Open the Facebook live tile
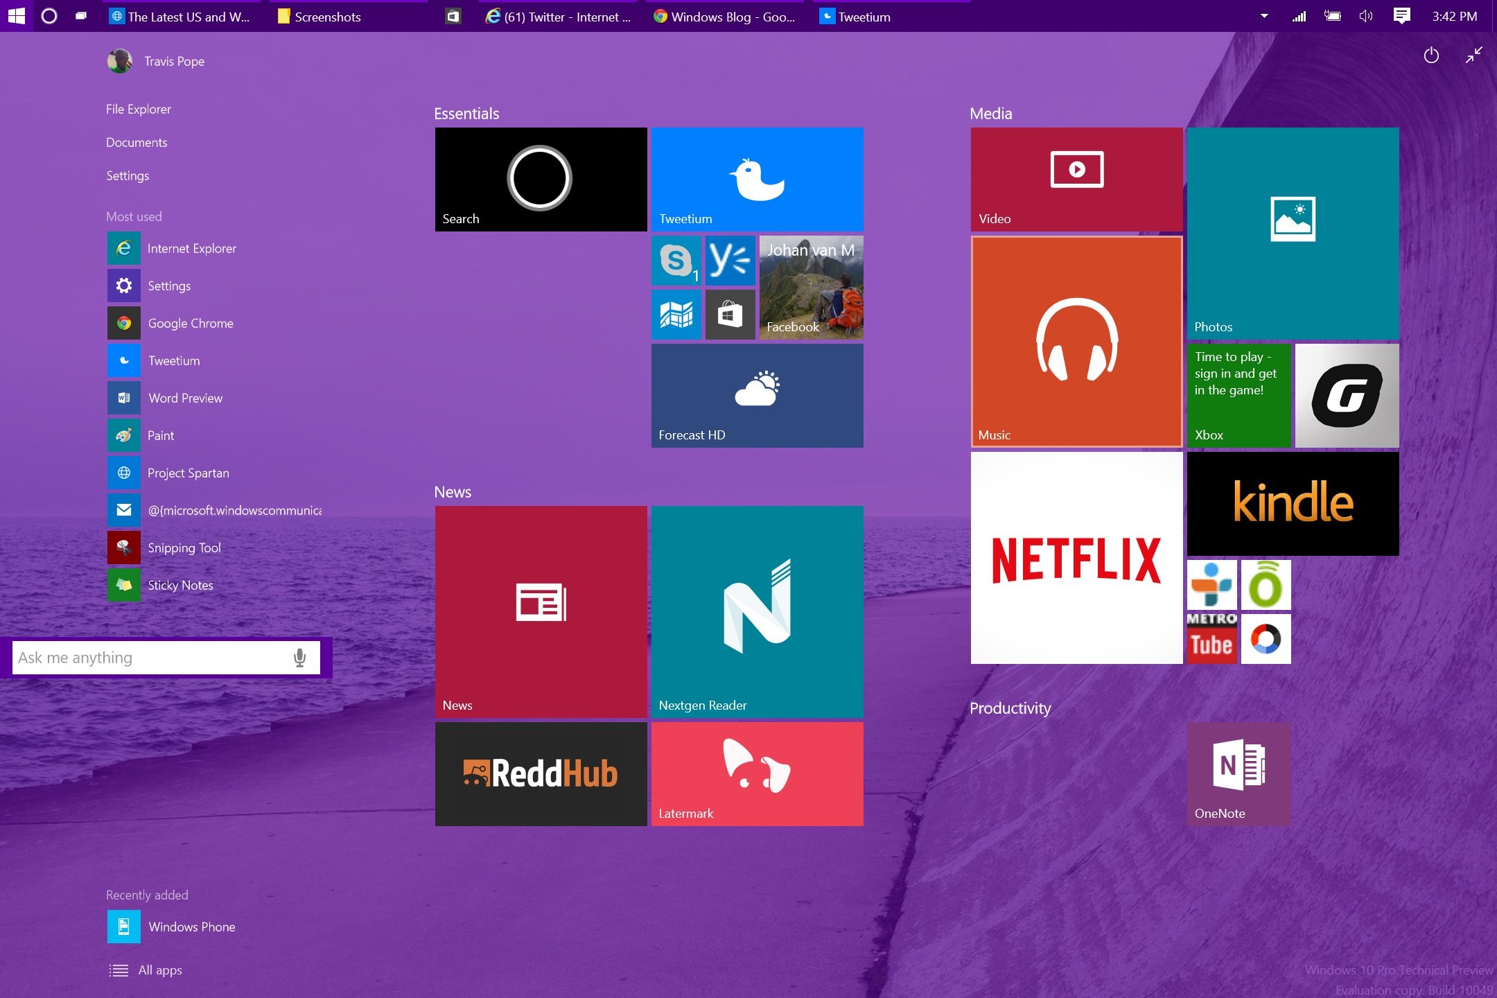 point(811,288)
